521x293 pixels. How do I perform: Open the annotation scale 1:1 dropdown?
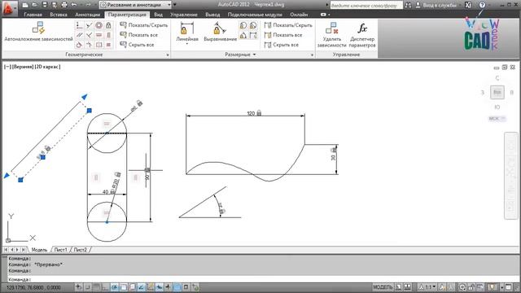(428, 286)
